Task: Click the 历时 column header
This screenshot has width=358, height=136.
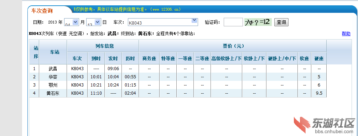Action: 130,58
